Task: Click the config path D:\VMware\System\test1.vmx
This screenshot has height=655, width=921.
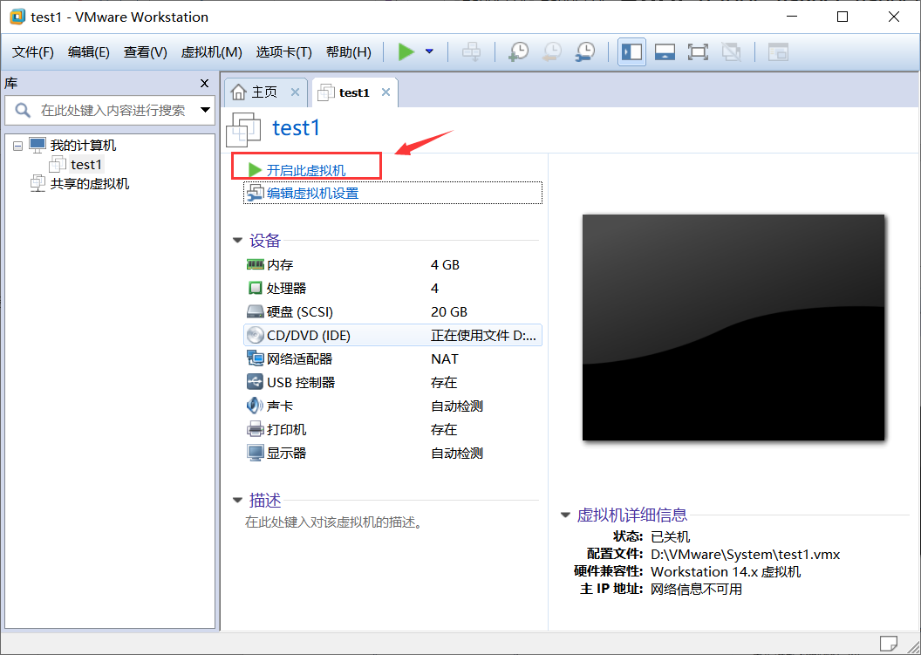Action: point(745,554)
